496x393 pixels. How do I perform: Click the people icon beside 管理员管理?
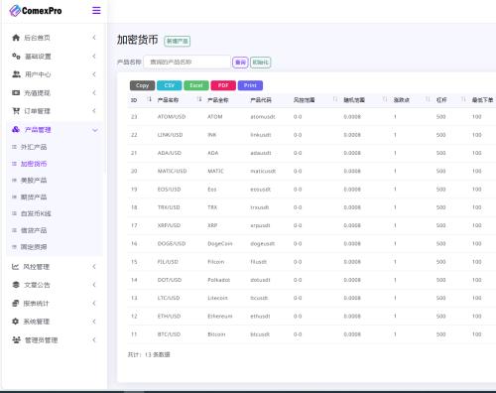click(x=16, y=339)
